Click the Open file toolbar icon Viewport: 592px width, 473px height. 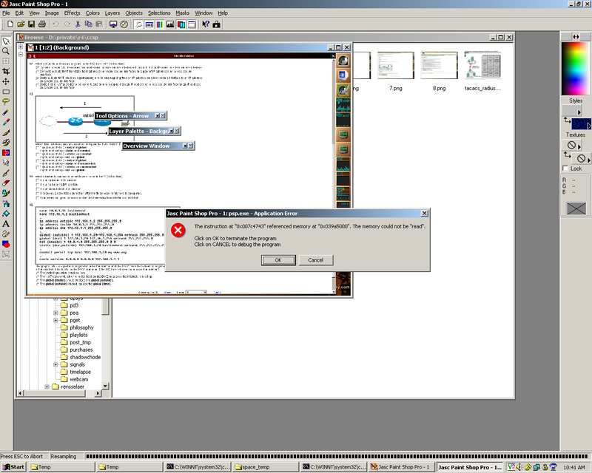click(21, 24)
